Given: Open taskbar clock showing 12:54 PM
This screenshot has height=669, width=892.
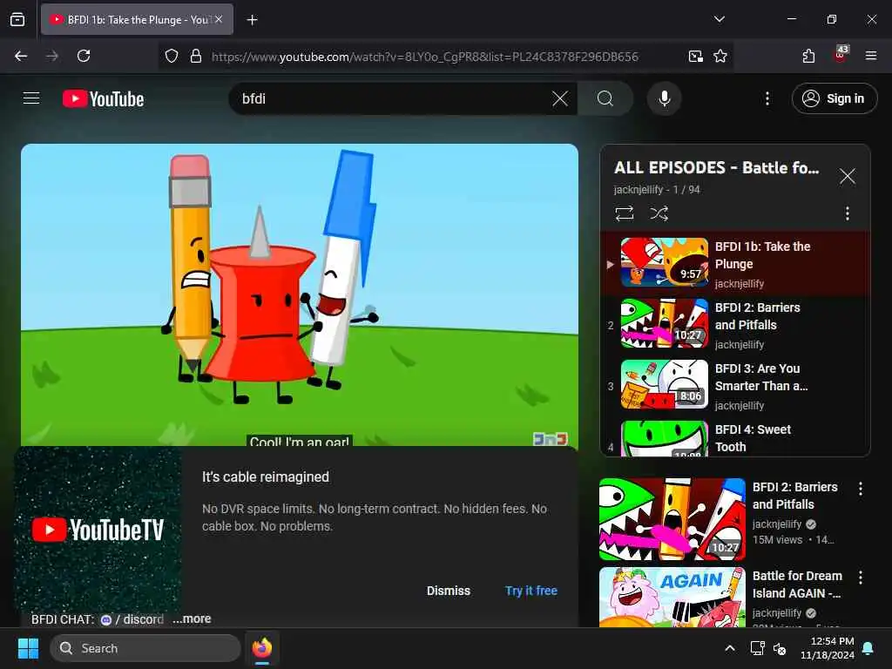Looking at the screenshot, I should point(828,648).
